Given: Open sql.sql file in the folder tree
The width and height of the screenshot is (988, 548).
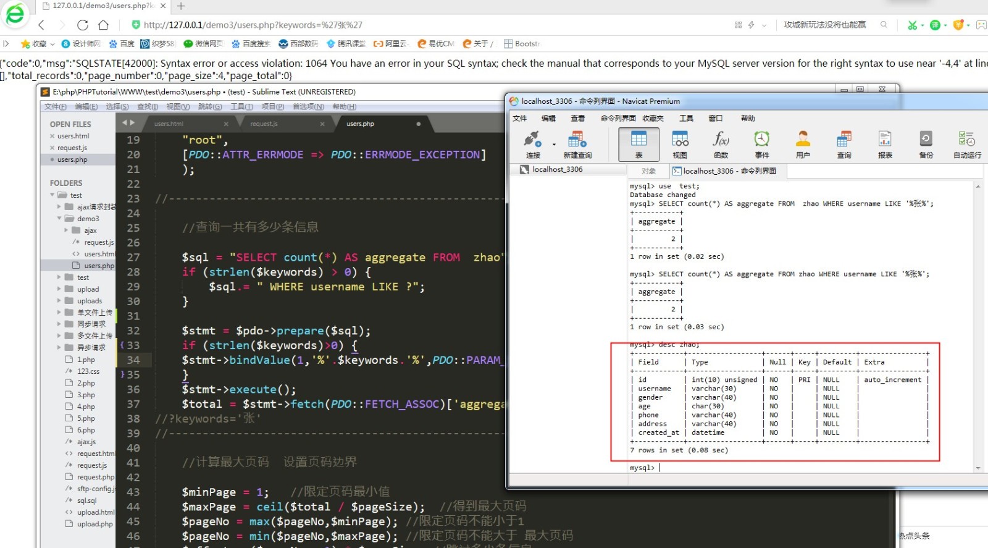Looking at the screenshot, I should pyautogui.click(x=86, y=500).
